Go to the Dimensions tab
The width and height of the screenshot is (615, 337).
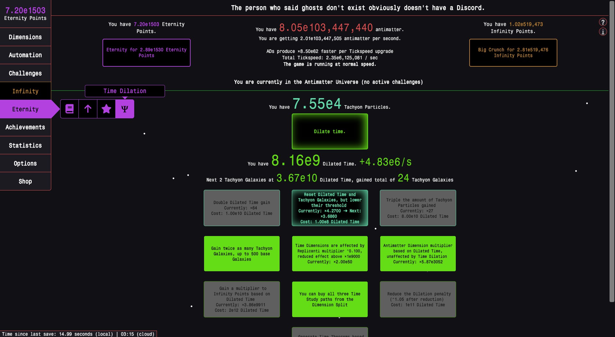coord(25,37)
